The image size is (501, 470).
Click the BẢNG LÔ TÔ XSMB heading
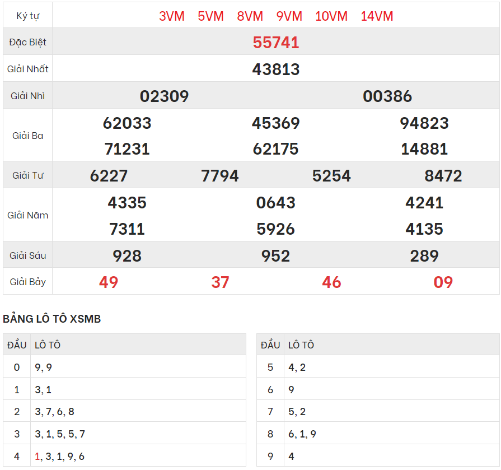tap(52, 319)
